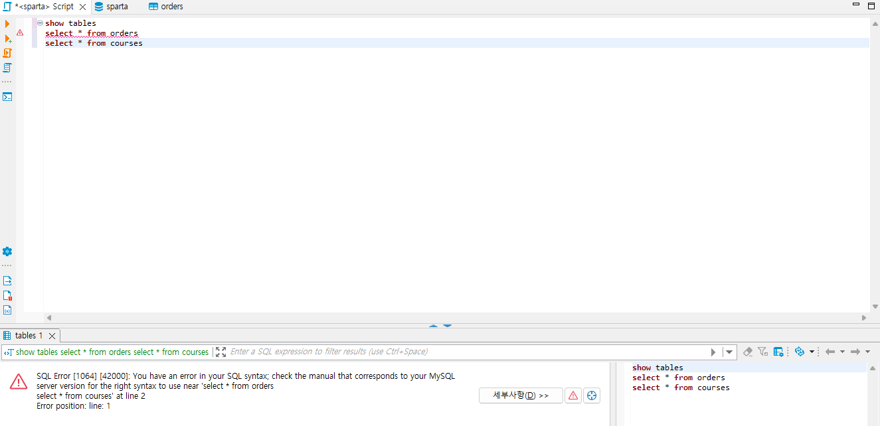Apply the filter with the play arrow
This screenshot has height=426, width=880.
point(714,352)
